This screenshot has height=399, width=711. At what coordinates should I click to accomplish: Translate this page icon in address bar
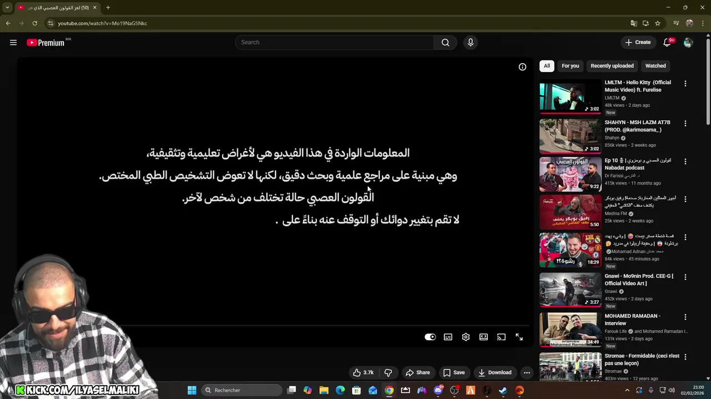pyautogui.click(x=634, y=23)
